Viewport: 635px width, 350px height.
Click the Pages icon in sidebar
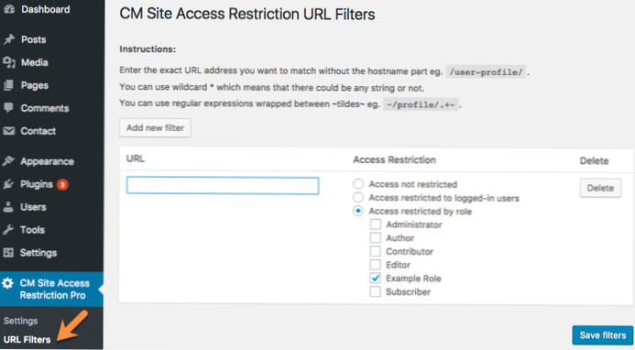(x=8, y=85)
